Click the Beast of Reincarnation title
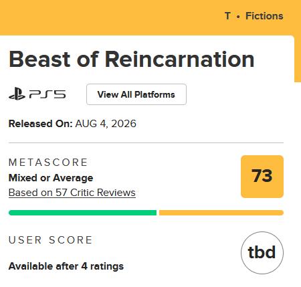The width and height of the screenshot is (301, 287). [x=132, y=60]
